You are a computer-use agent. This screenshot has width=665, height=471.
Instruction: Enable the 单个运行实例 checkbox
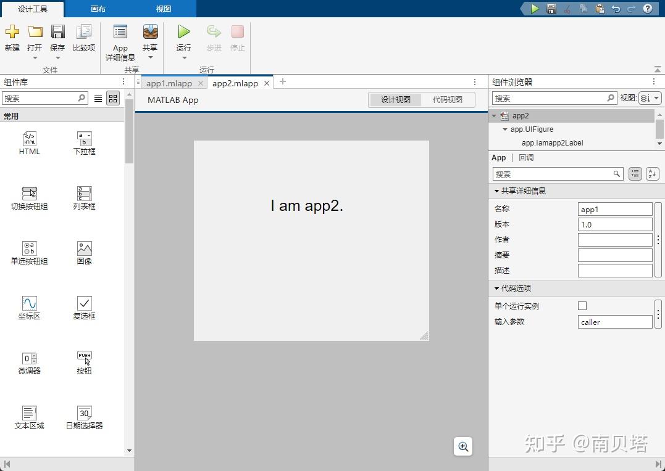click(582, 306)
